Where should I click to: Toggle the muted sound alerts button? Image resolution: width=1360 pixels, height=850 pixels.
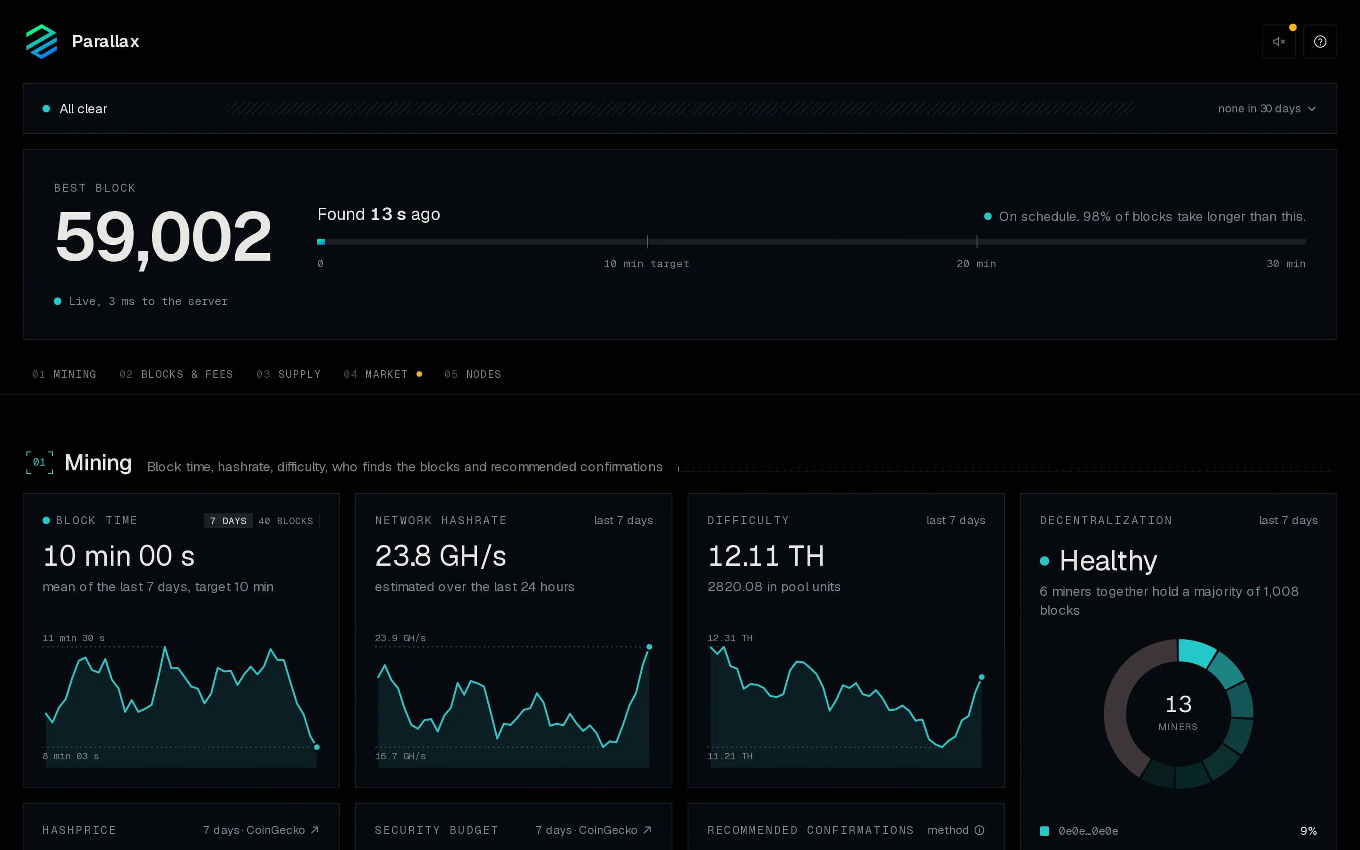point(1278,42)
